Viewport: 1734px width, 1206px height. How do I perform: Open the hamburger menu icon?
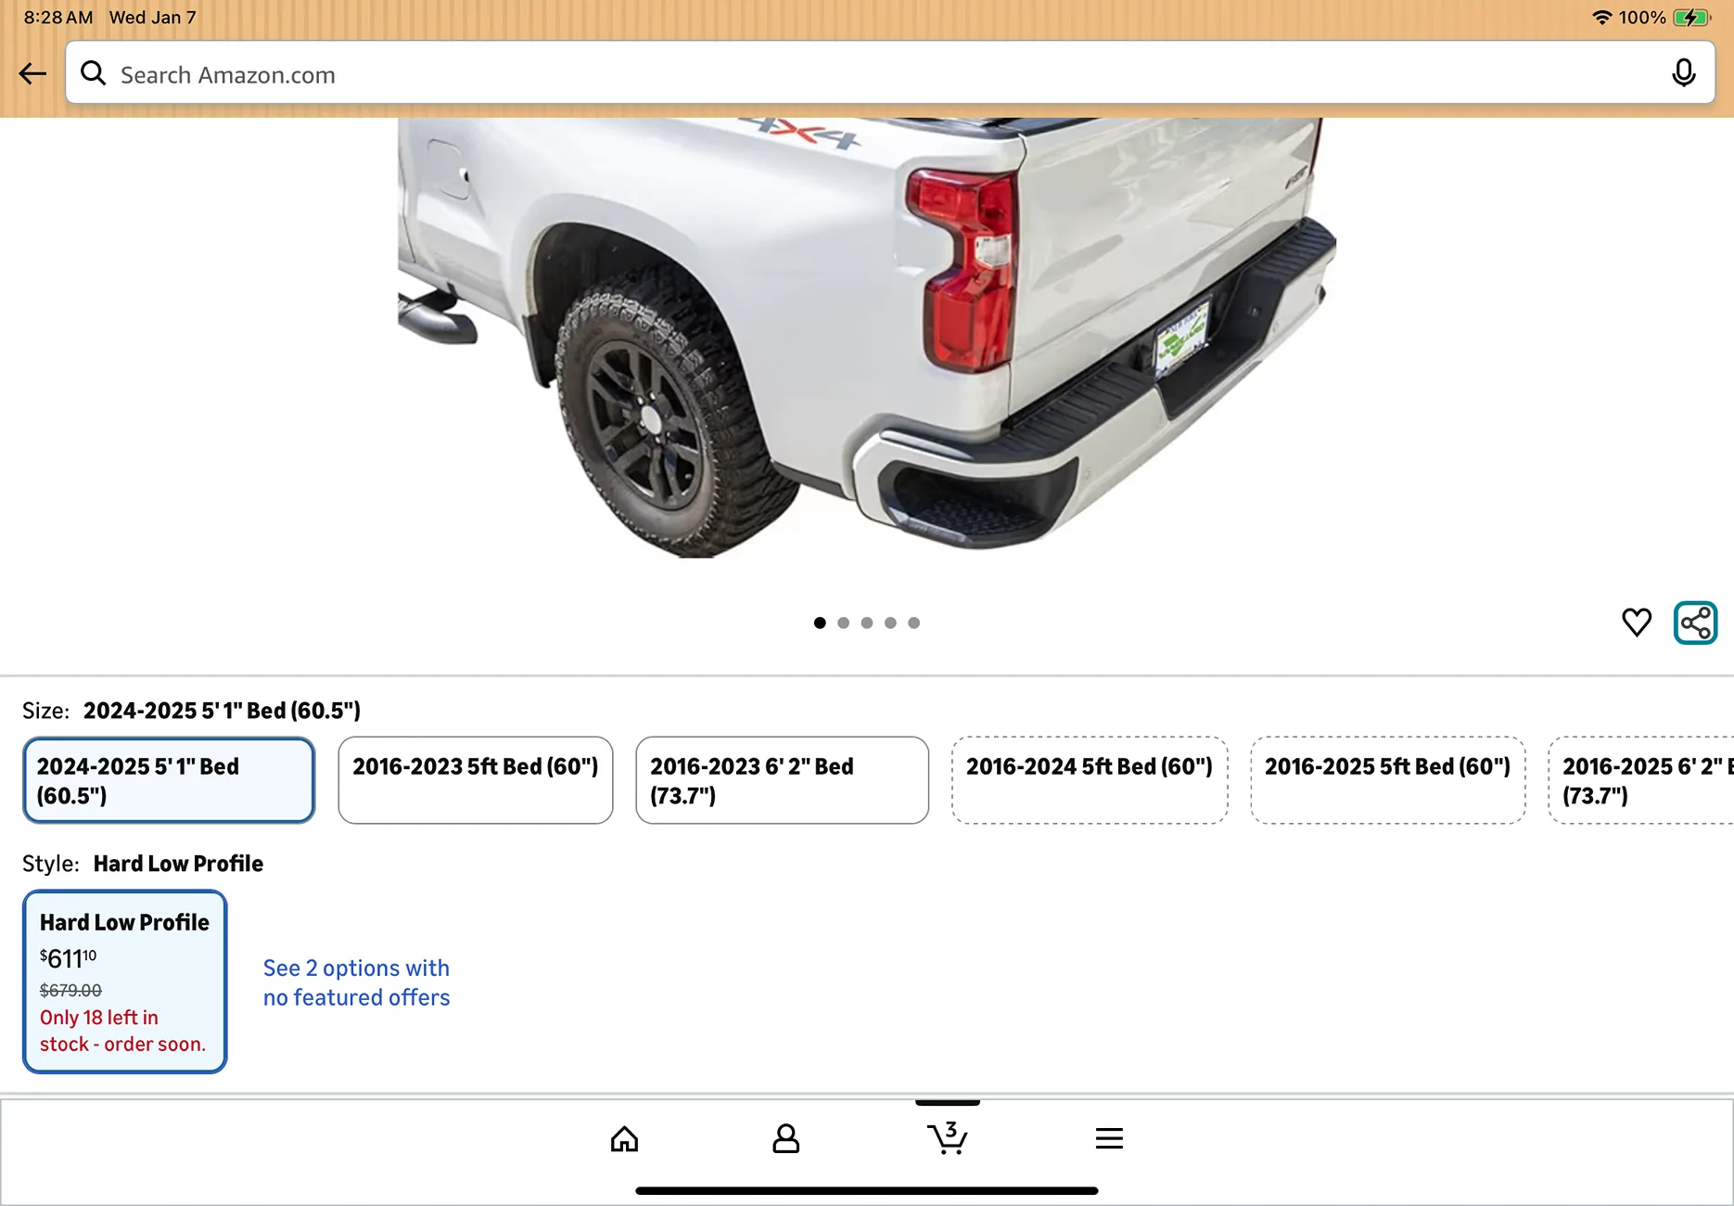(1109, 1138)
